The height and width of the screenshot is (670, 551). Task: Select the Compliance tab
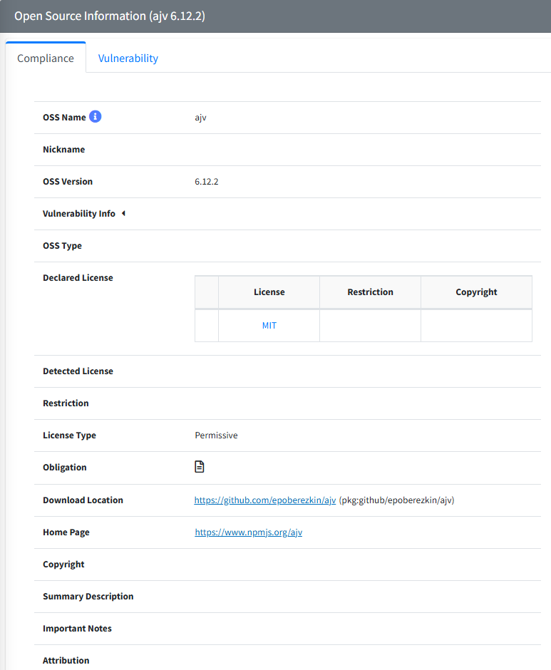pyautogui.click(x=46, y=58)
